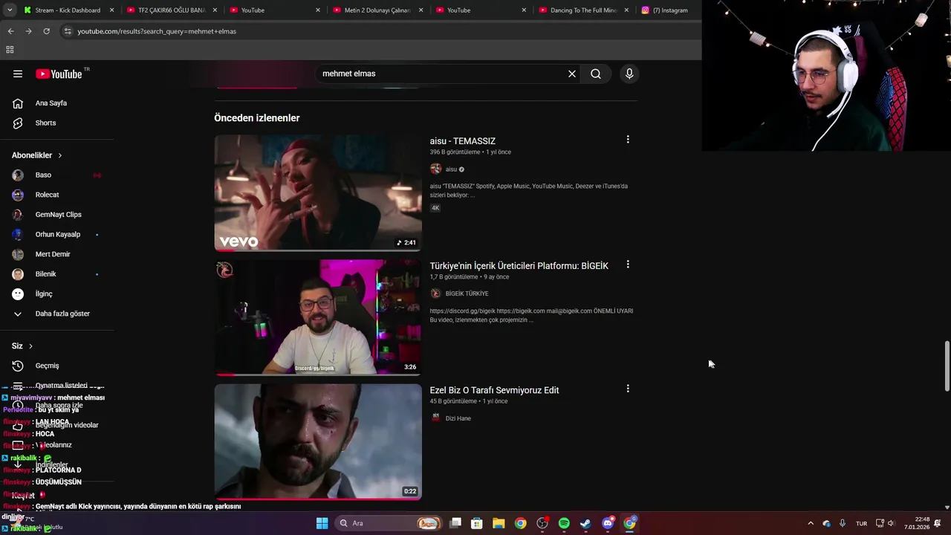Open Microsoft Store from the taskbar
951x535 pixels.
tap(477, 523)
